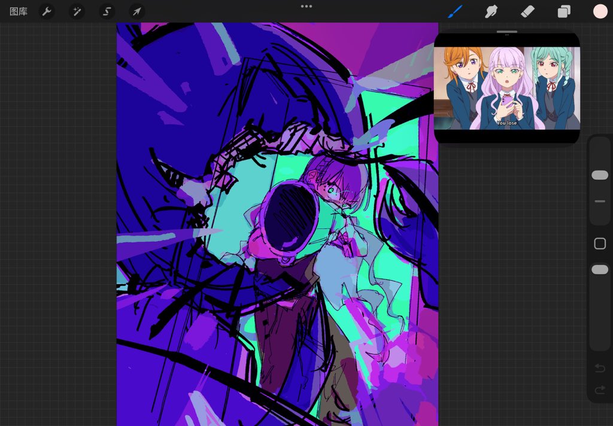The image size is (613, 426).
Task: Open the Actions wrench menu
Action: [47, 12]
